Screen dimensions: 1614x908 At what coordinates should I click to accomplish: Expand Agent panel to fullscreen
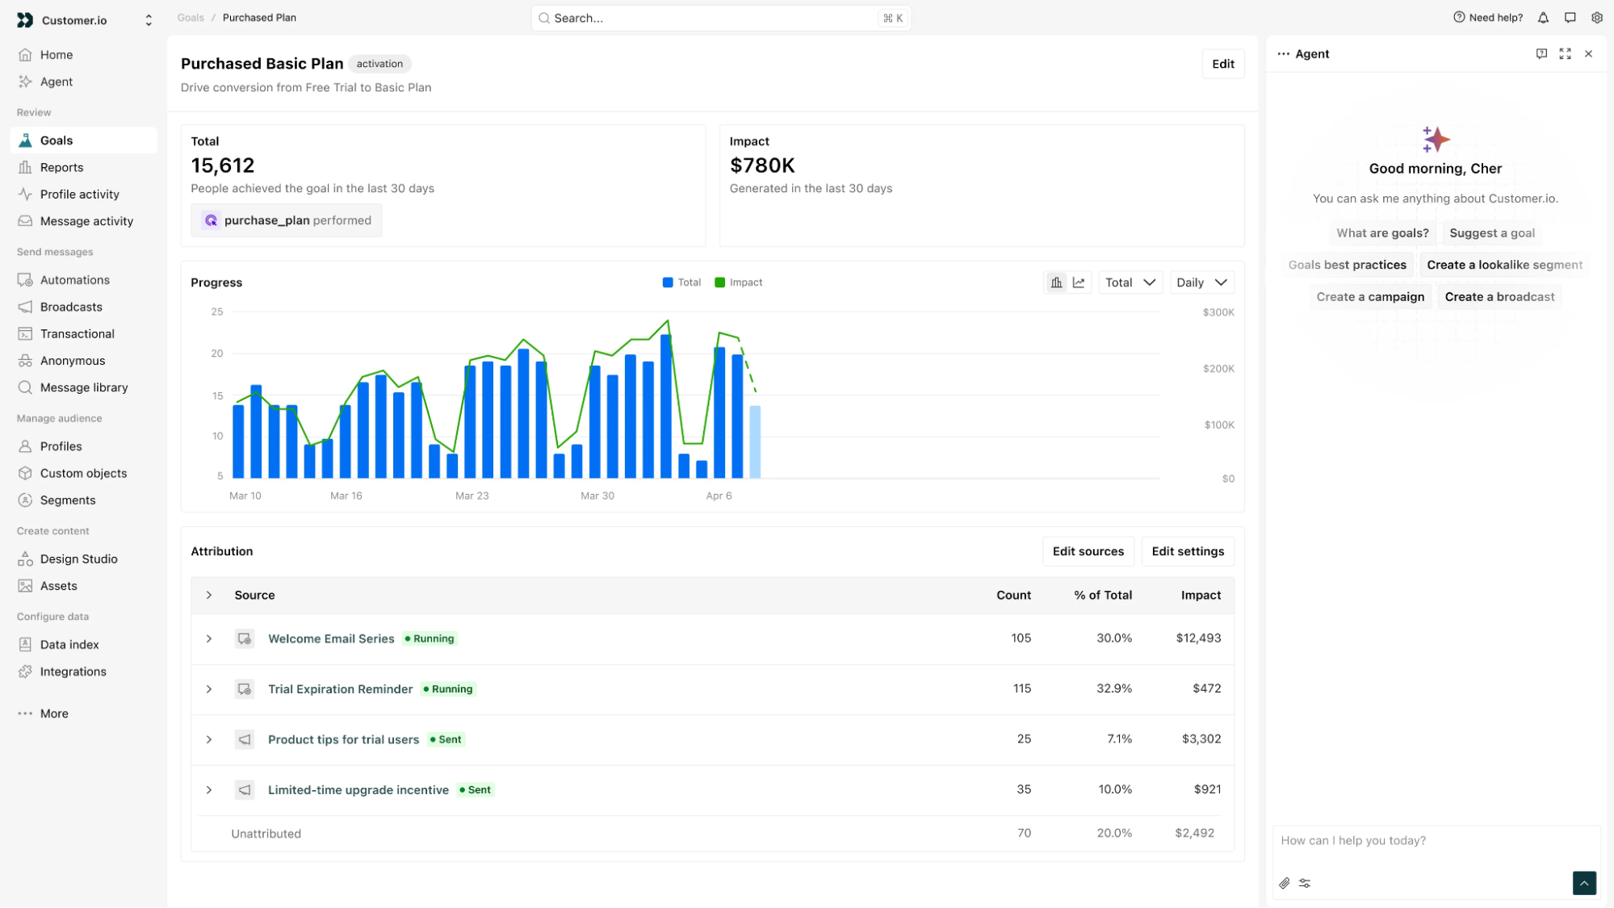pyautogui.click(x=1565, y=54)
